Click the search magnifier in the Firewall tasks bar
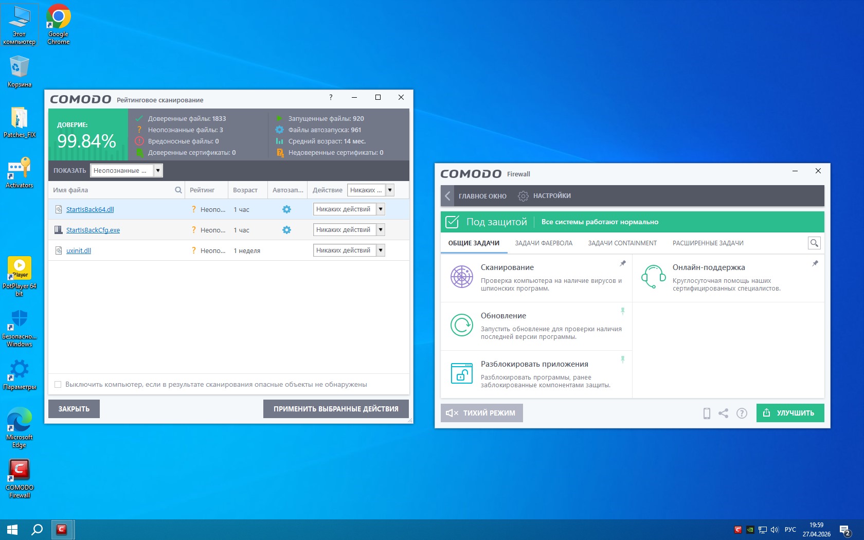This screenshot has height=540, width=864. click(x=814, y=243)
